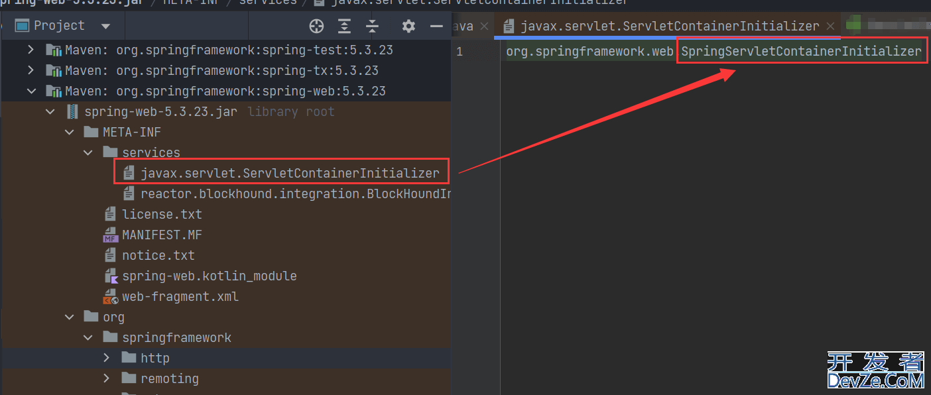Click the org folder icon

(91, 317)
